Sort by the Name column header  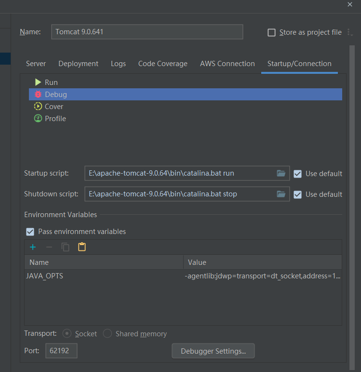104,262
